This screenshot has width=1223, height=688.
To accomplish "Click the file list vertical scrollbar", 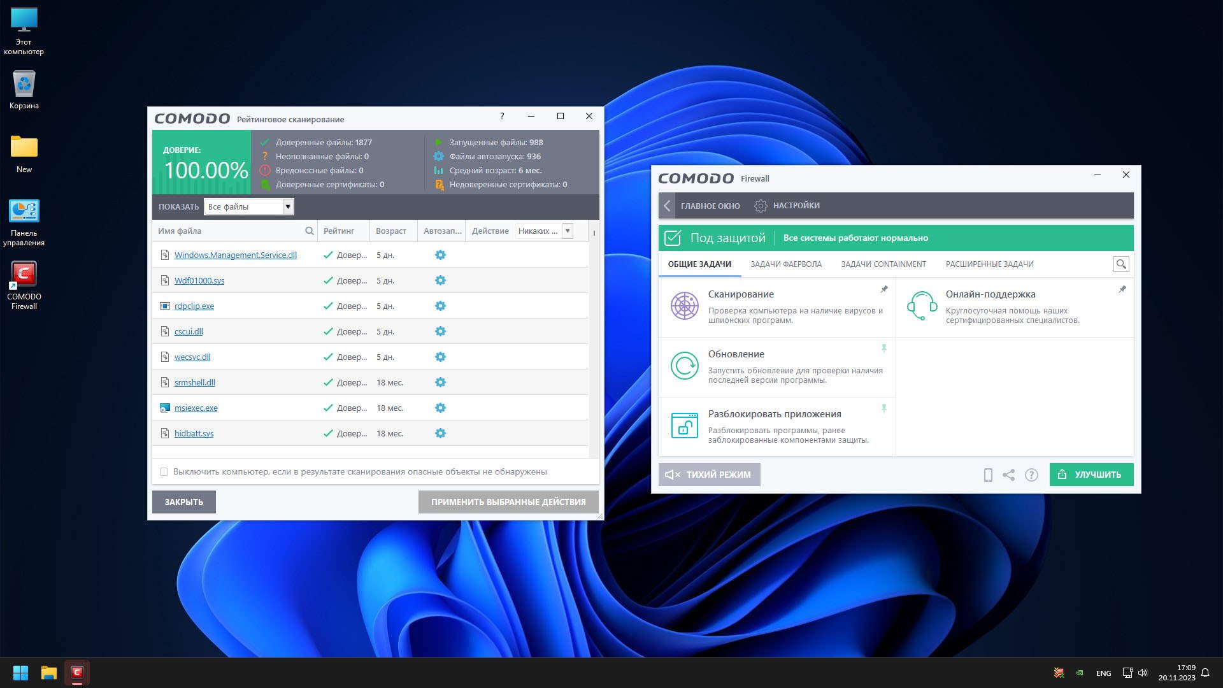I will pos(594,344).
